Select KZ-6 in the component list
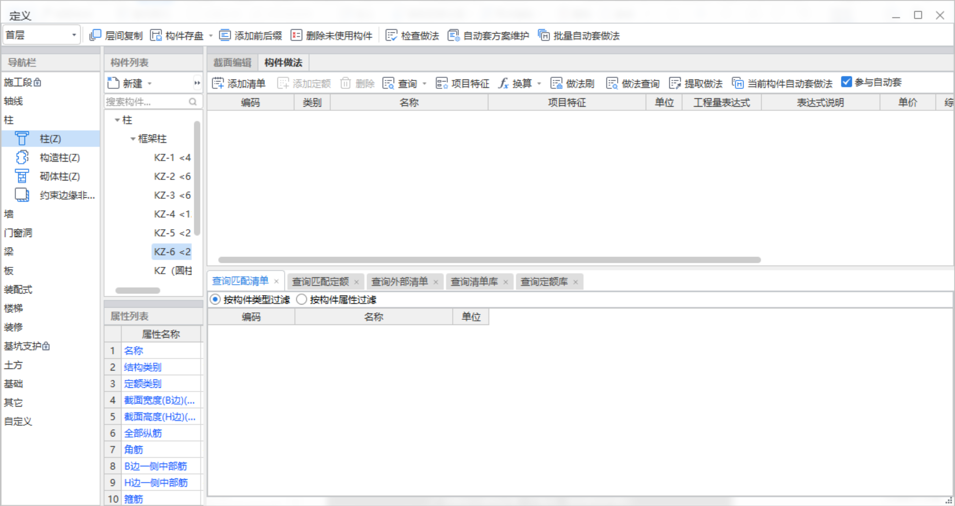955x506 pixels. pos(172,252)
